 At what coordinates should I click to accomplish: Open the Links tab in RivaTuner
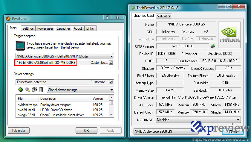point(90,28)
